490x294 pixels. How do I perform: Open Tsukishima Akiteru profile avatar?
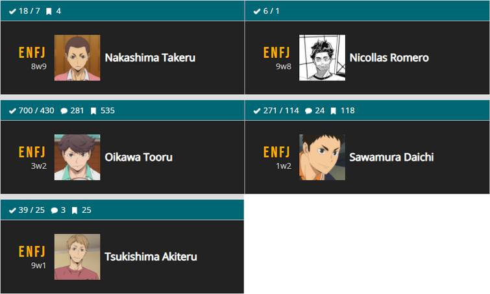77,256
